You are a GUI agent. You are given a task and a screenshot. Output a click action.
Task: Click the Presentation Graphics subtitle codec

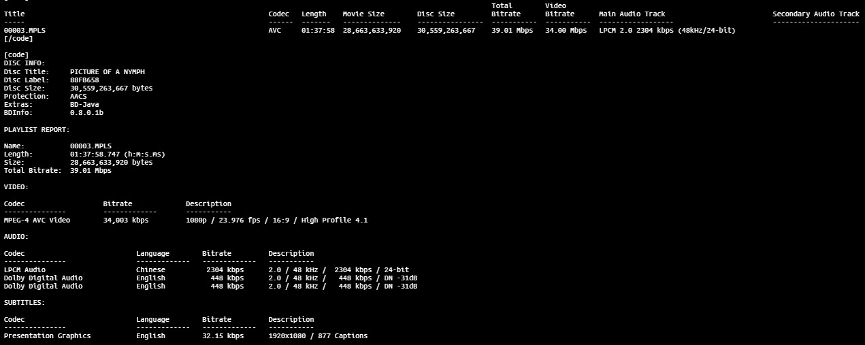click(47, 335)
